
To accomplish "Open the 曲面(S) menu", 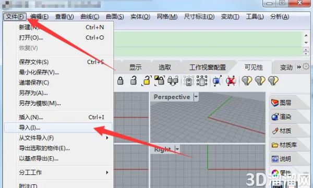I will click(115, 17).
